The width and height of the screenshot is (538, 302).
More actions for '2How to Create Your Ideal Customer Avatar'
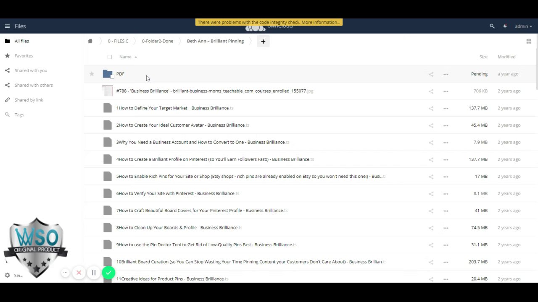(446, 125)
